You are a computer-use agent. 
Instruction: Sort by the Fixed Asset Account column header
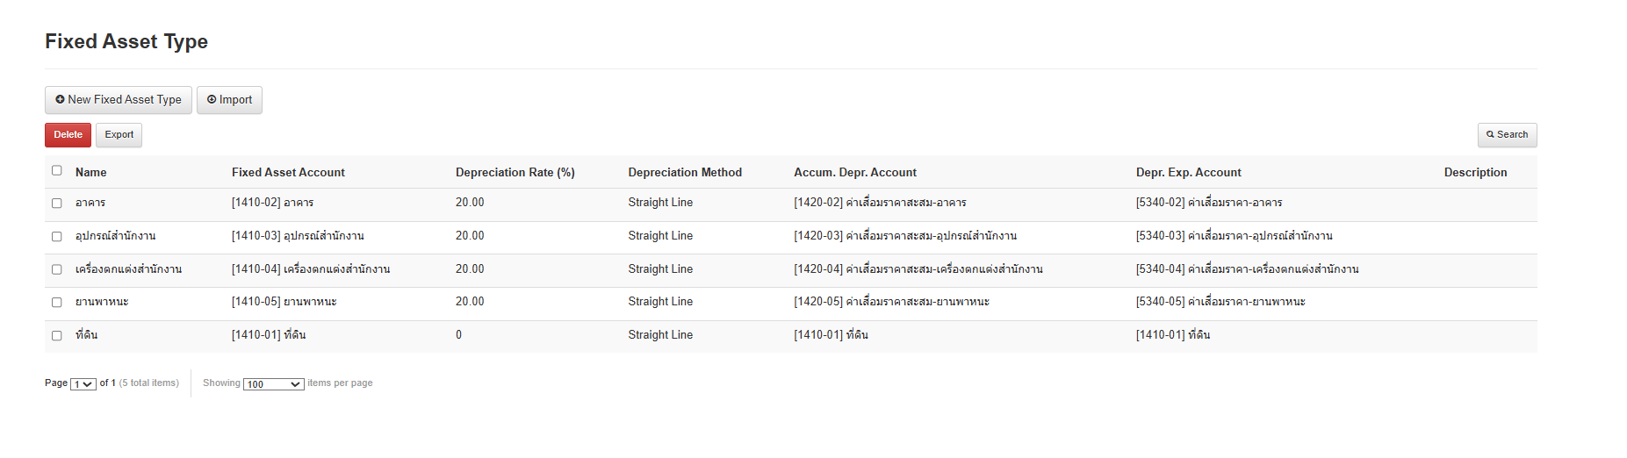click(x=288, y=173)
